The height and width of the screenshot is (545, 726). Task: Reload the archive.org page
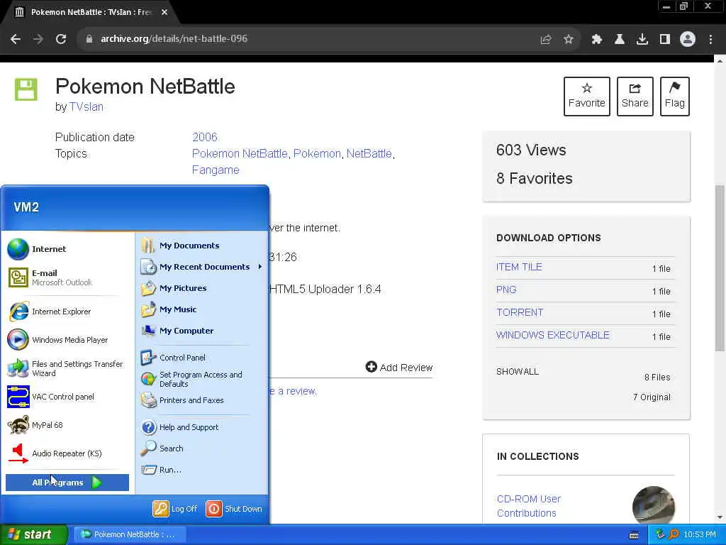61,39
